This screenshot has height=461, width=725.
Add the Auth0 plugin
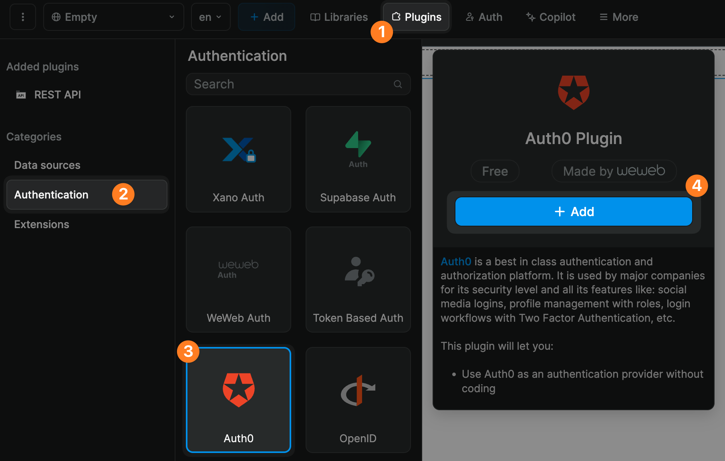574,211
